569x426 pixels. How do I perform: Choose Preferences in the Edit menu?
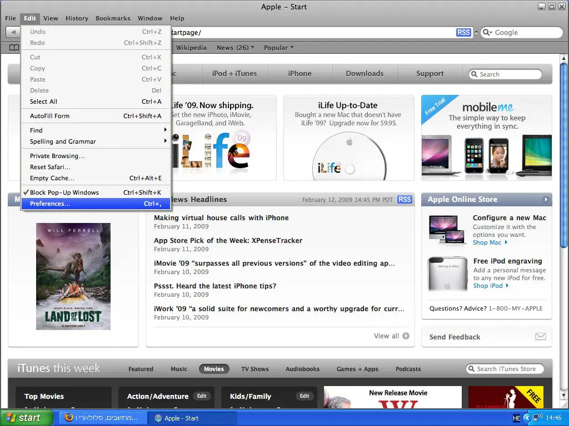coord(50,204)
